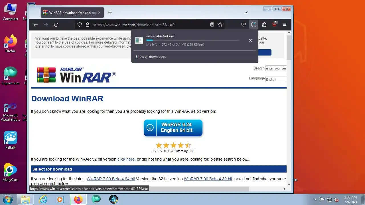Open a new tab with plus button
The image size is (365, 205).
coord(110,13)
